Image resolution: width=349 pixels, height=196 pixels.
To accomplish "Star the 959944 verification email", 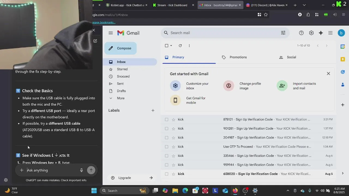I will click(x=173, y=165).
